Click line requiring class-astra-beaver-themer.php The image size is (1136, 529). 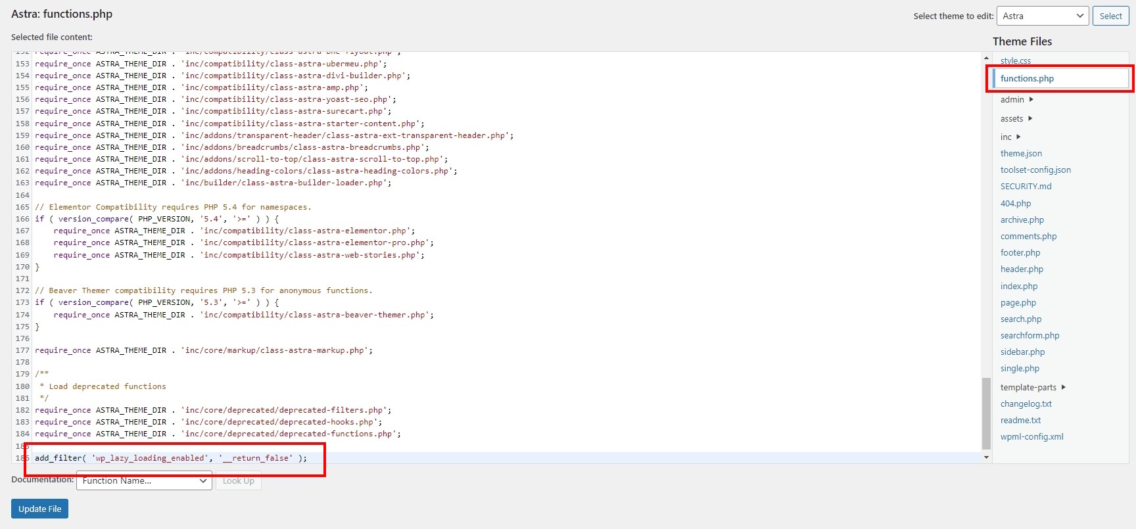(x=244, y=315)
